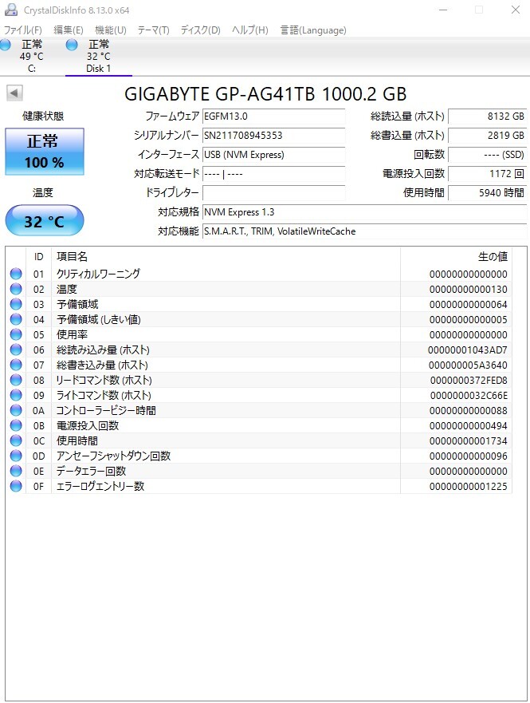Click status orb for ライトコマンド数 row
The image size is (530, 703).
(x=16, y=395)
